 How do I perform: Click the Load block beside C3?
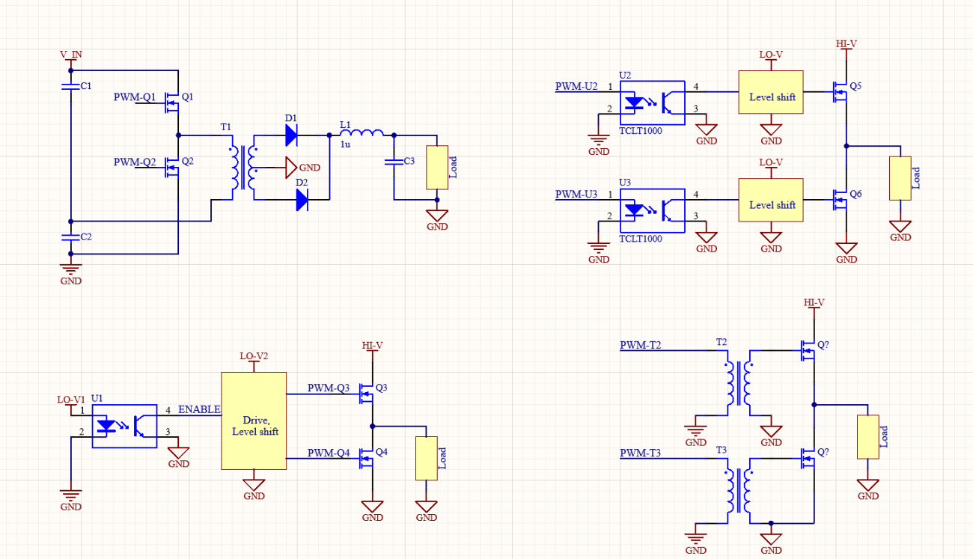tap(437, 167)
